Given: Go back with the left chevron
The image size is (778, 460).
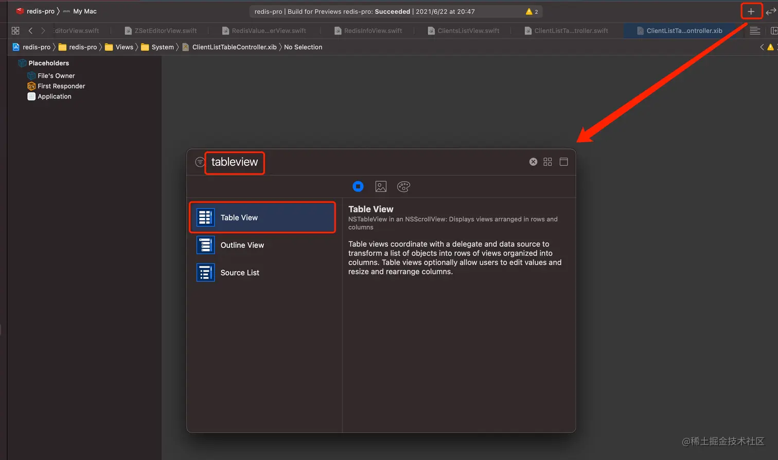Looking at the screenshot, I should [x=31, y=31].
